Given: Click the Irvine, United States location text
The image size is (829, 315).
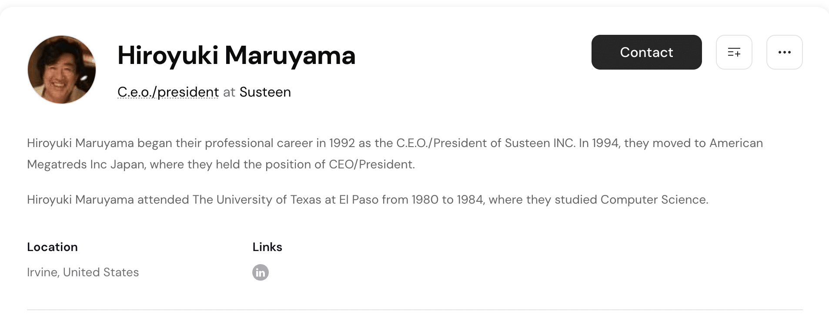Looking at the screenshot, I should point(83,272).
